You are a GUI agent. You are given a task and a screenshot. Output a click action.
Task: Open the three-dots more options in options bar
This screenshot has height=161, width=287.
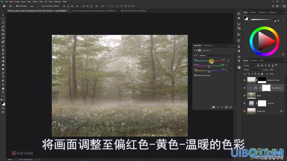[x=103, y=6]
